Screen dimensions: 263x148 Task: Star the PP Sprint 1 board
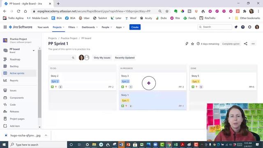[x=193, y=44]
